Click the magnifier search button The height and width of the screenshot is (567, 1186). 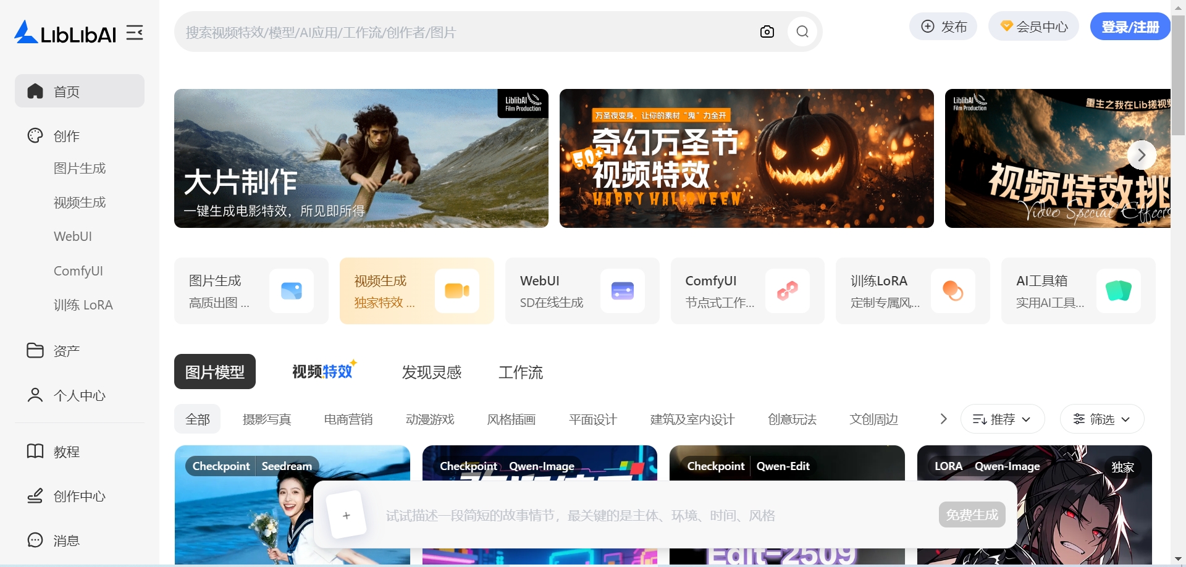(802, 32)
